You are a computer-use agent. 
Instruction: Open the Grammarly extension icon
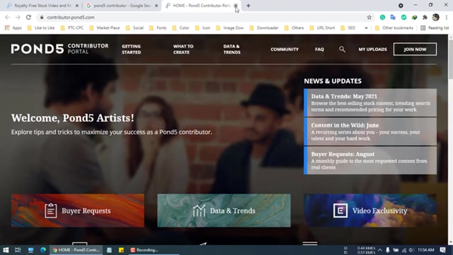pyautogui.click(x=382, y=17)
